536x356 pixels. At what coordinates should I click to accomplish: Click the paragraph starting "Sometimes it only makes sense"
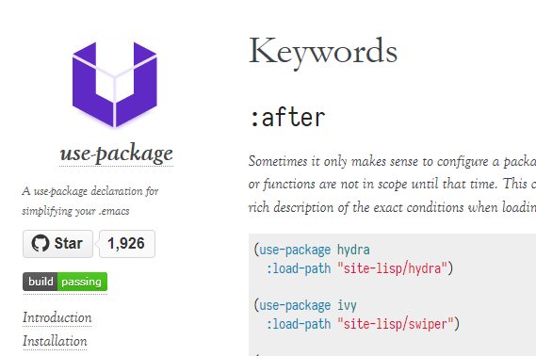click(x=392, y=185)
